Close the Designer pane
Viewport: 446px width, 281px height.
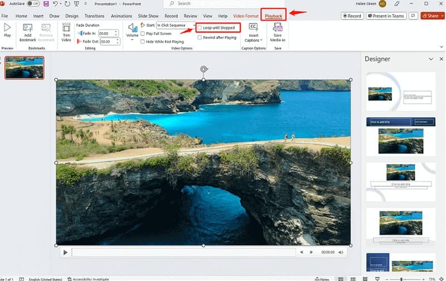tap(441, 59)
